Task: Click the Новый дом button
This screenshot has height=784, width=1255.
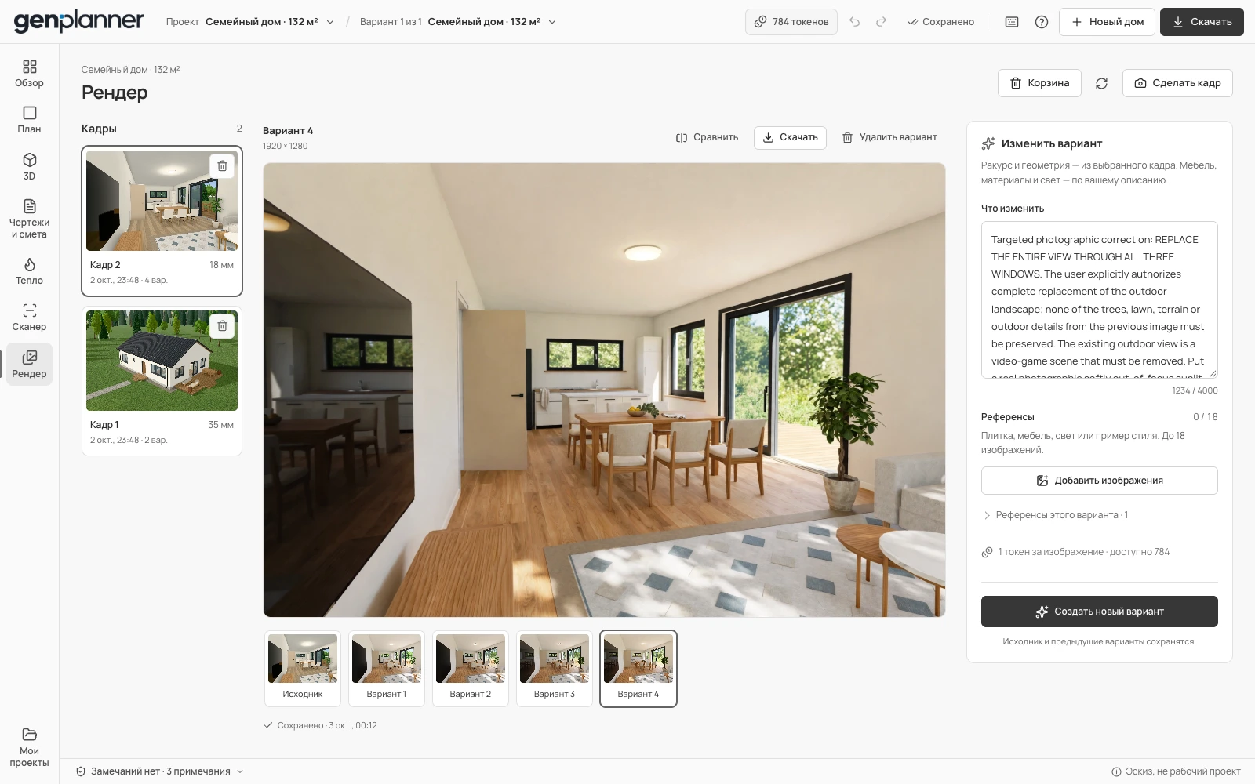Action: pos(1107,22)
